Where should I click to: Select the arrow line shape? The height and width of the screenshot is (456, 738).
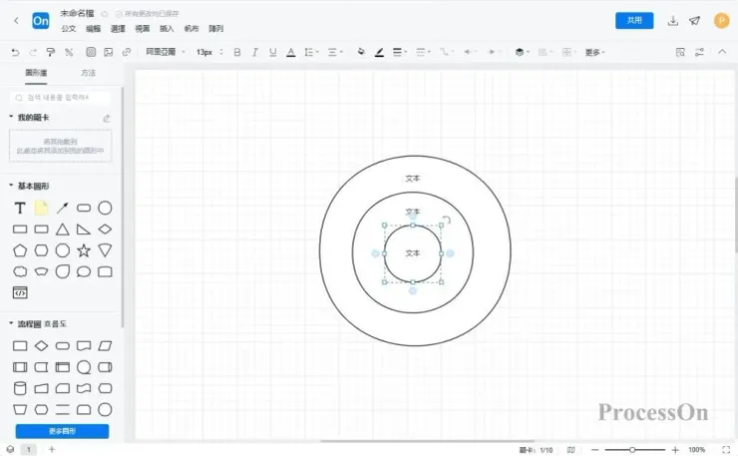pos(62,208)
